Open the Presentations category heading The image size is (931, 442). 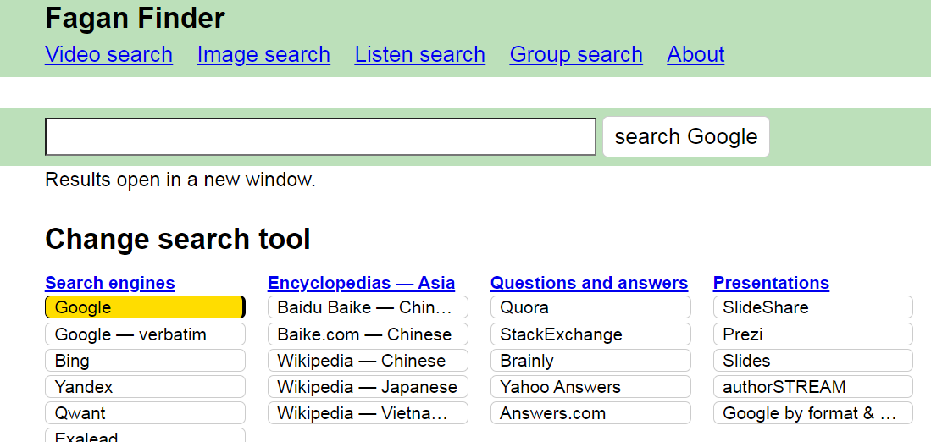771,283
